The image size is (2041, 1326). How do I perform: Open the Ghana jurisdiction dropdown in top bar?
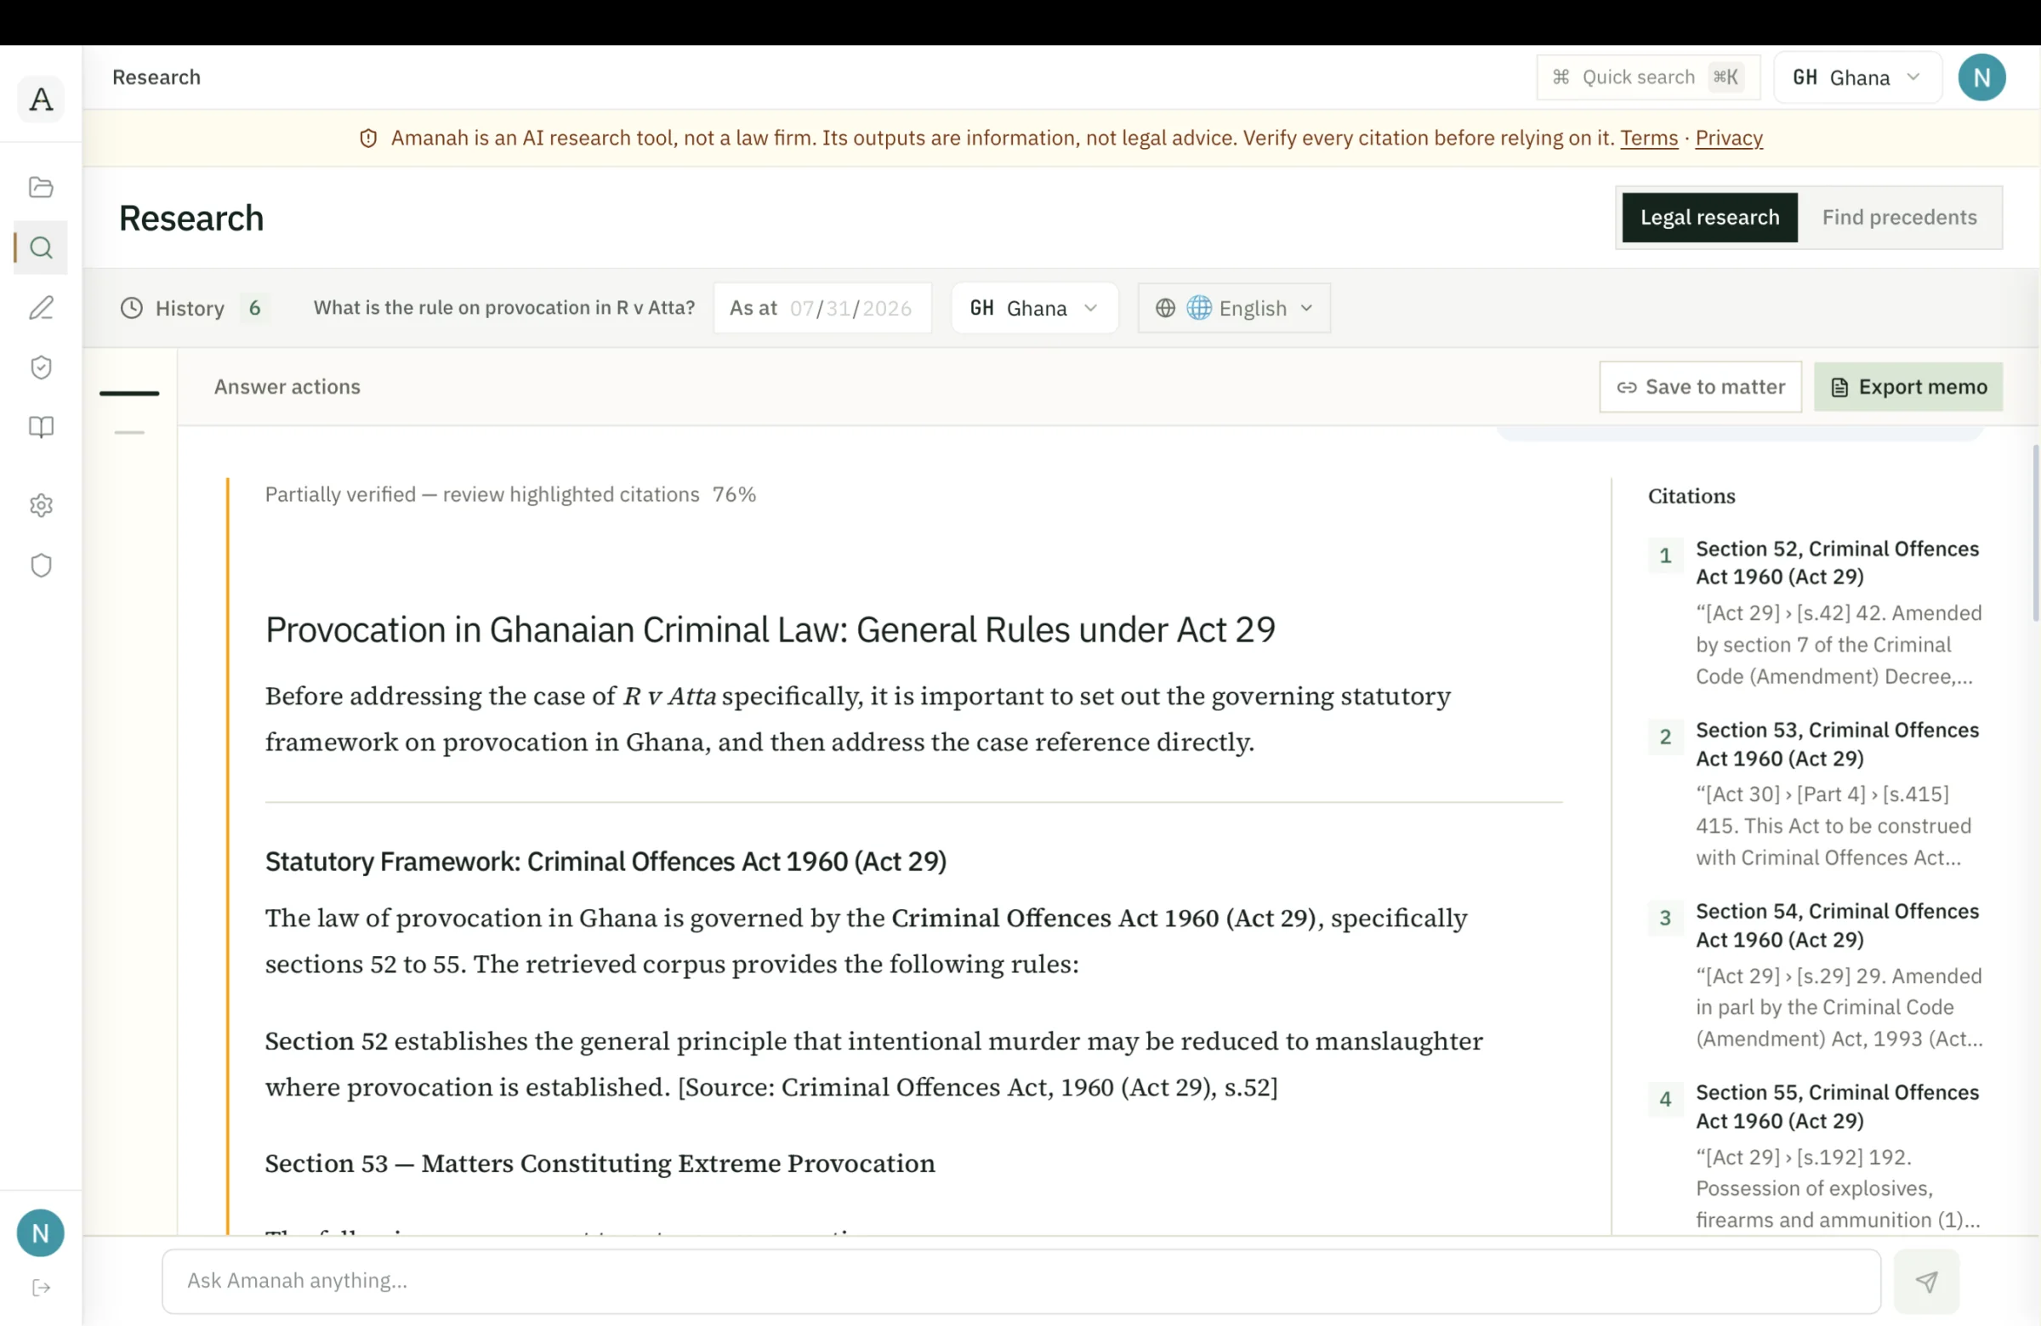(x=1856, y=77)
